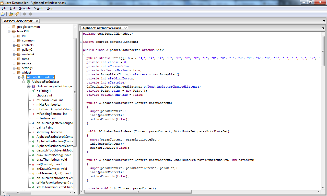This screenshot has width=327, height=196.
Task: Select 'mTextsize : int' in the tree
Action: pos(46,118)
